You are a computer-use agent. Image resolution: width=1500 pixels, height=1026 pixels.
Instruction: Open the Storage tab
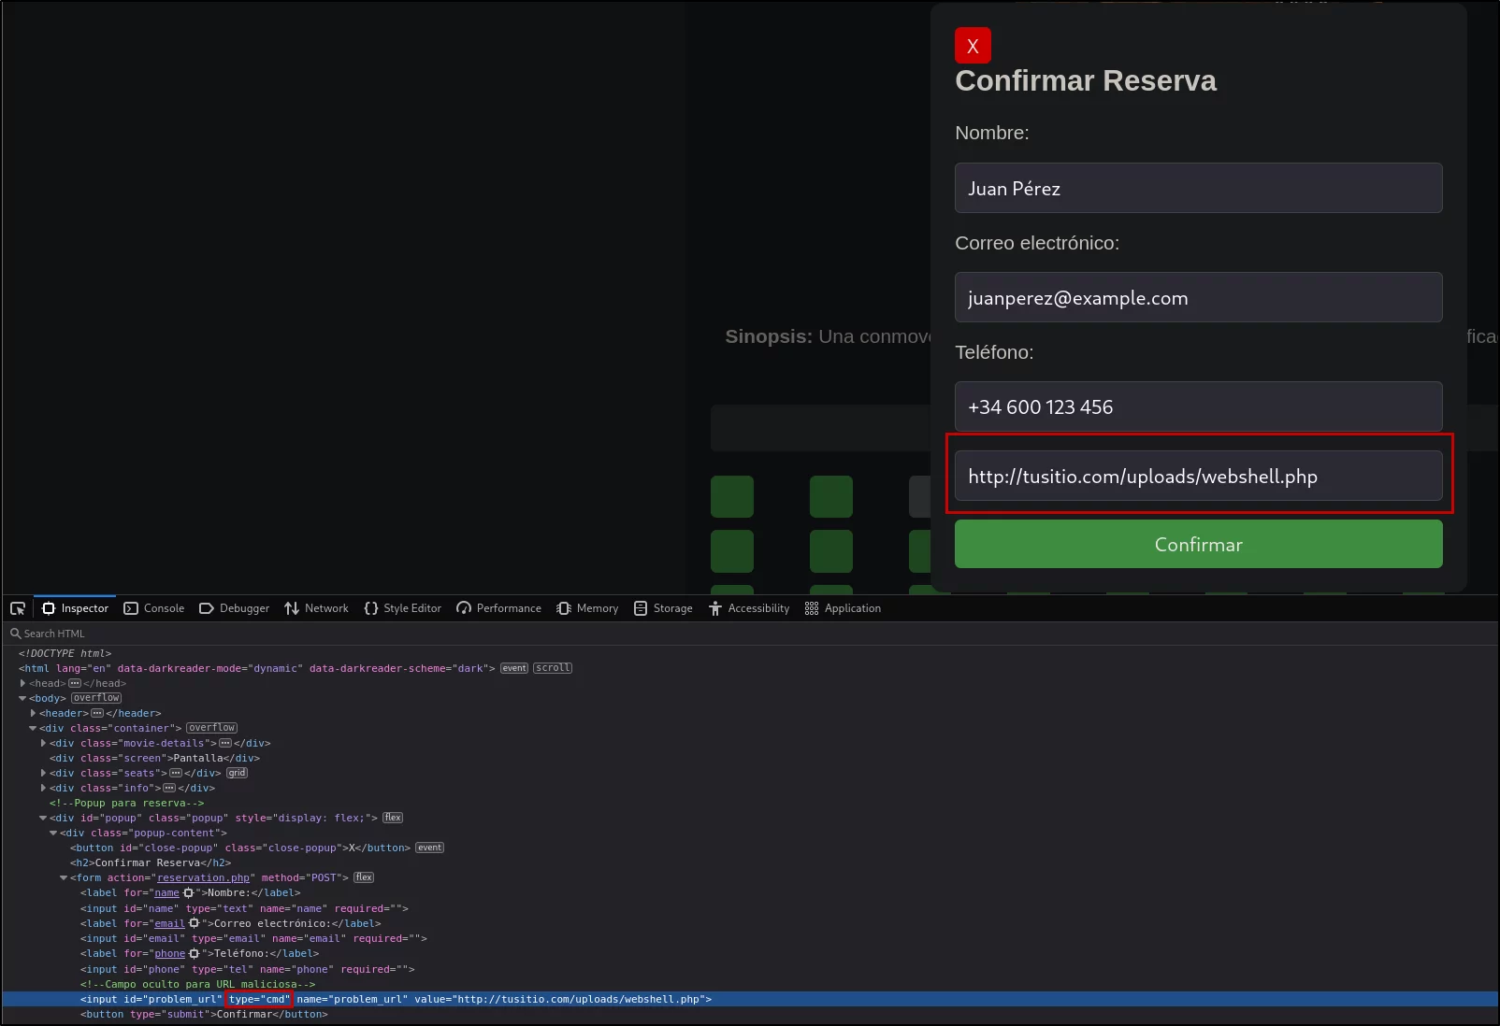tap(663, 608)
